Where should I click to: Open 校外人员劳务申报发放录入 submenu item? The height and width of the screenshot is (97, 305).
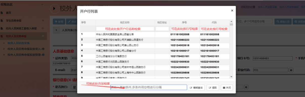(x=26, y=49)
